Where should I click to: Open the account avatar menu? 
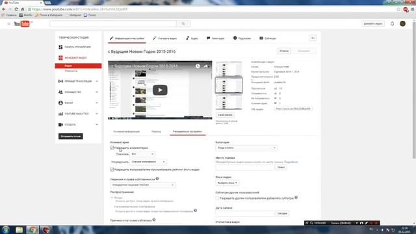tap(402, 23)
